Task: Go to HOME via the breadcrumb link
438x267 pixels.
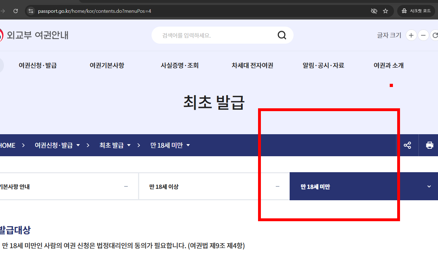Action: click(7, 145)
